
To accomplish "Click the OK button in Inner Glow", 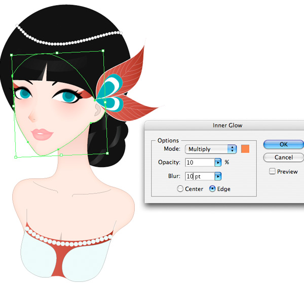I will pyautogui.click(x=283, y=144).
